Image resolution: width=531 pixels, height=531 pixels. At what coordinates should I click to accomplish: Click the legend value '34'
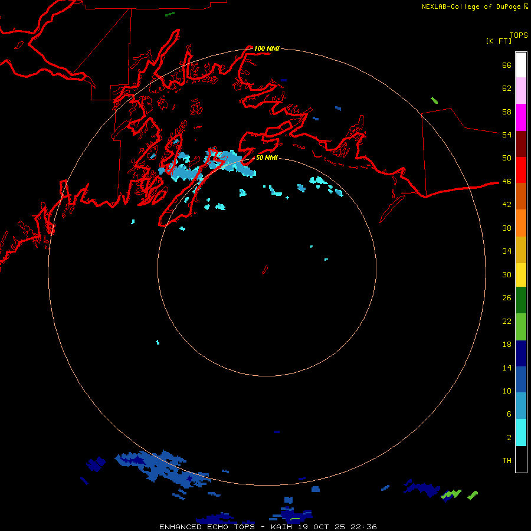click(x=507, y=251)
